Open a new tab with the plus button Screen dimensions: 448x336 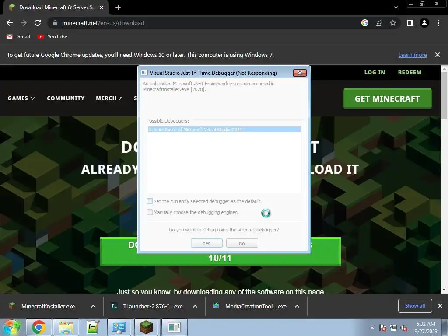click(x=118, y=7)
